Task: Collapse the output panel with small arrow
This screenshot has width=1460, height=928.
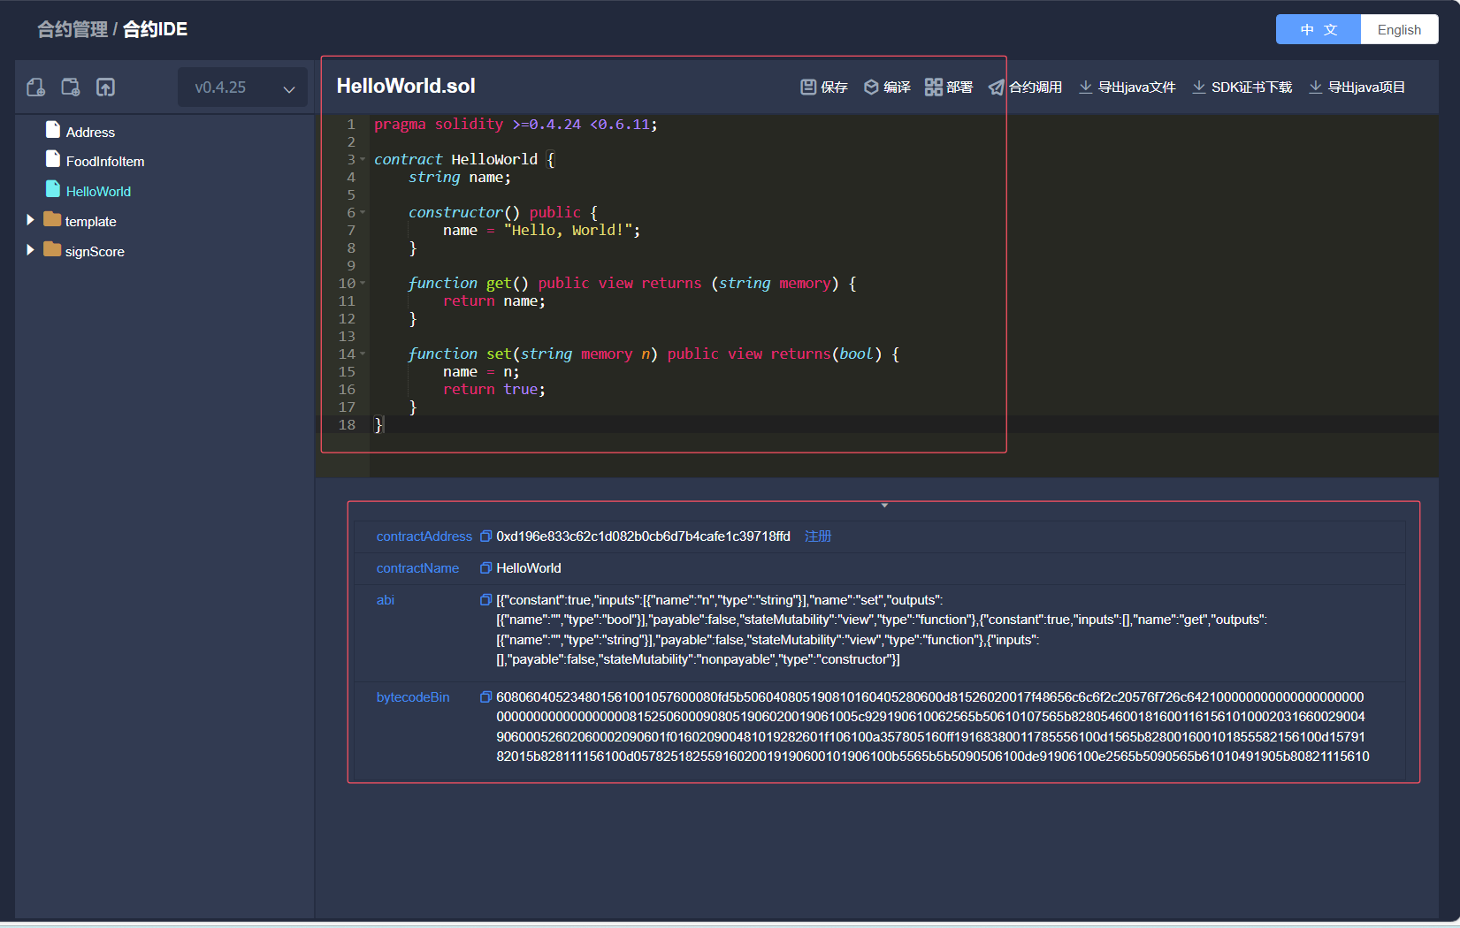Action: coord(884,506)
